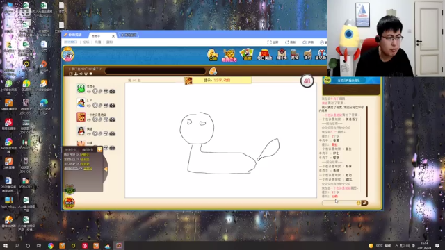
Task: Click the taskbar search icon
Action: (17, 246)
